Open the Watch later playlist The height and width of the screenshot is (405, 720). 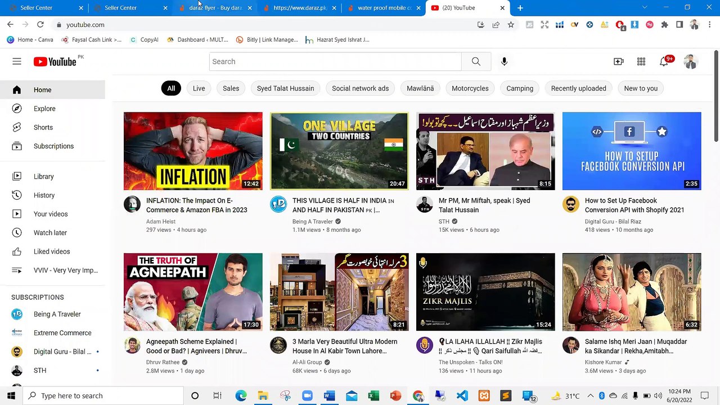pyautogui.click(x=52, y=233)
